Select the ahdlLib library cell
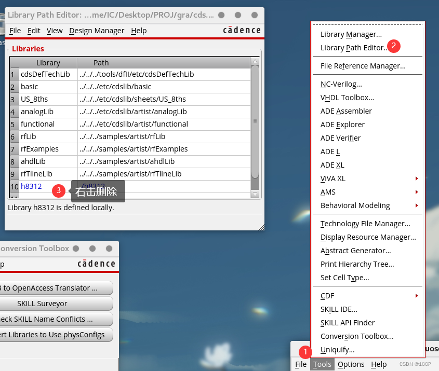Image resolution: width=439 pixels, height=371 pixels. click(x=48, y=161)
